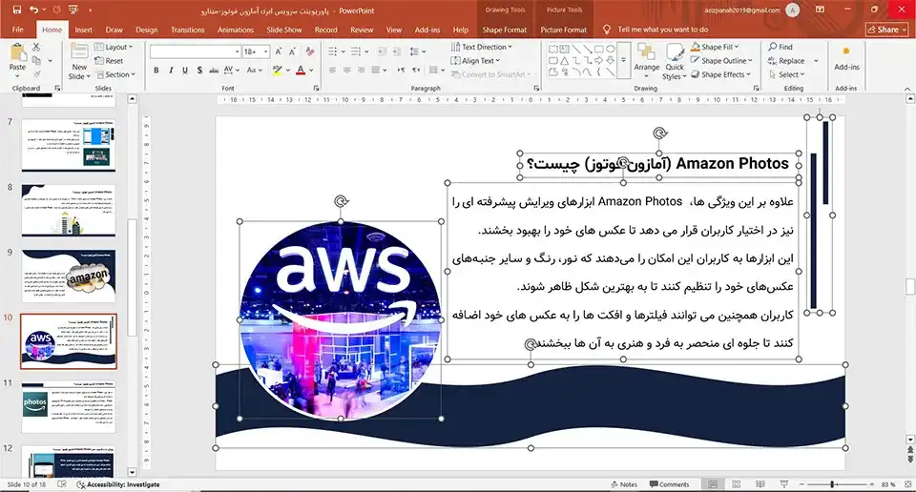The image size is (916, 492).
Task: Click the Arrange button
Action: (647, 59)
